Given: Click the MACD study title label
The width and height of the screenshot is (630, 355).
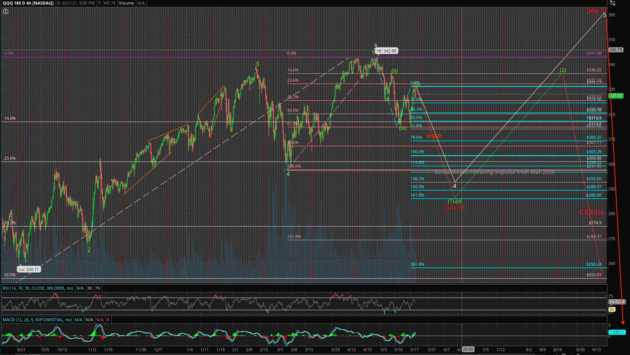Looking at the screenshot, I should (37, 320).
